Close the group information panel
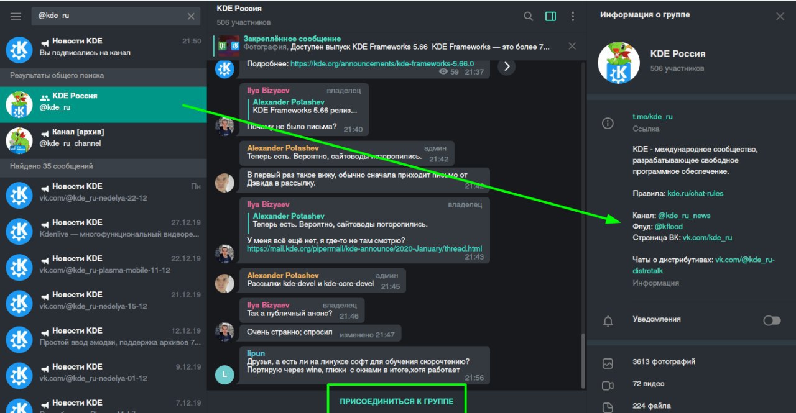 point(780,16)
